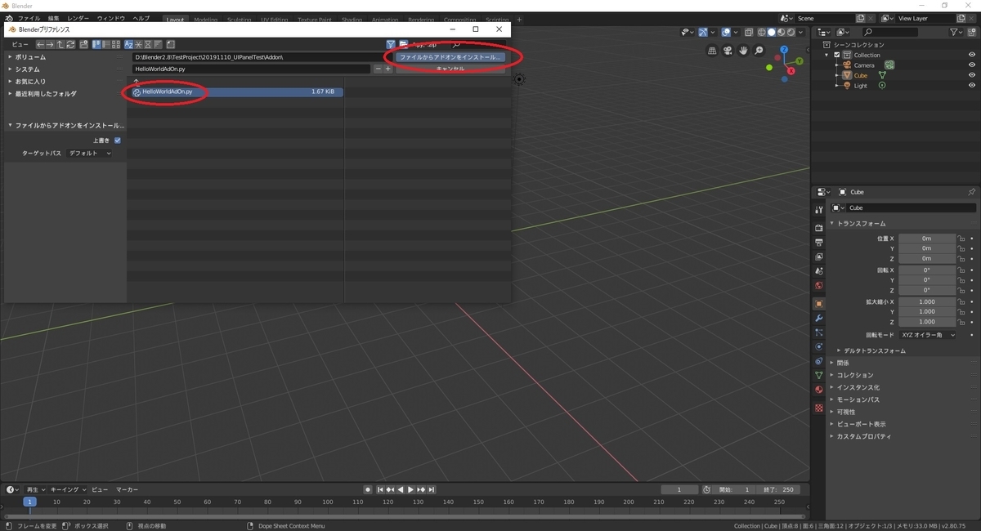Toggle X-ray mode in viewport header
This screenshot has height=531, width=981.
pyautogui.click(x=749, y=32)
